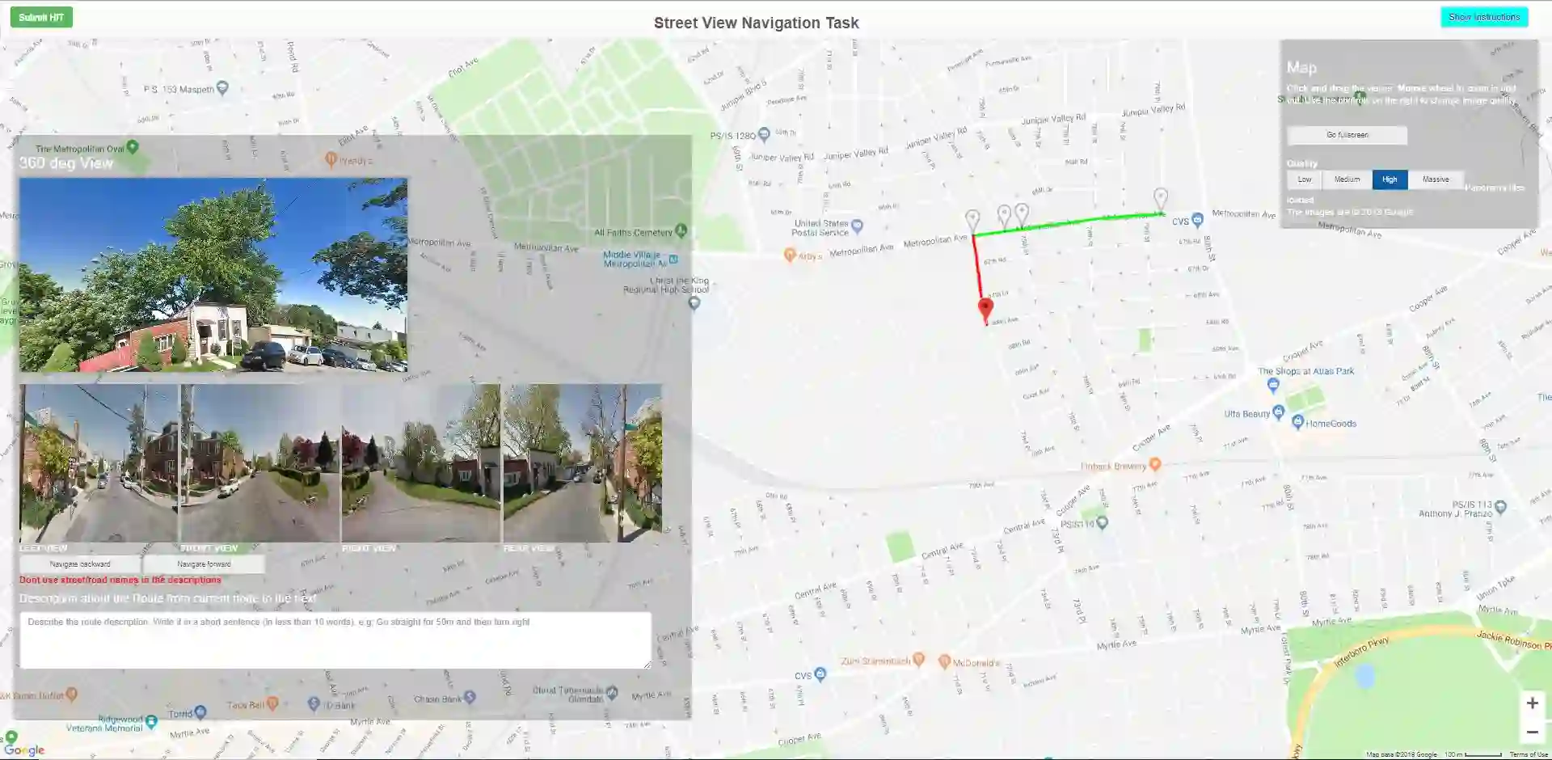Image resolution: width=1552 pixels, height=760 pixels.
Task: Focus the route description text box
Action: (335, 640)
